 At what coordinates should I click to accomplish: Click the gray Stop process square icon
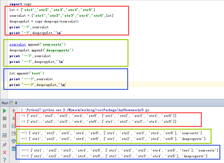[x=5, y=118]
